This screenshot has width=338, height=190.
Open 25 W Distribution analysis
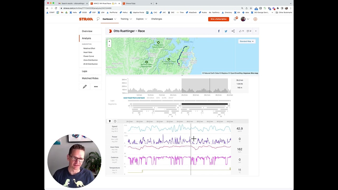coord(91,64)
